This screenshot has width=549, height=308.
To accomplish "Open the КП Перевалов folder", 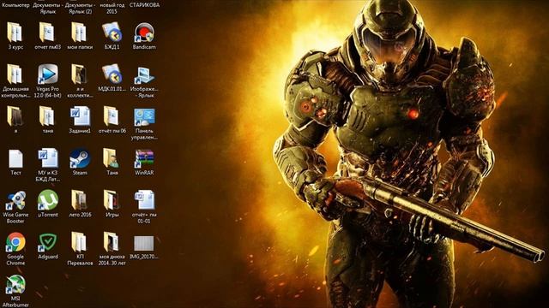I will click(80, 242).
